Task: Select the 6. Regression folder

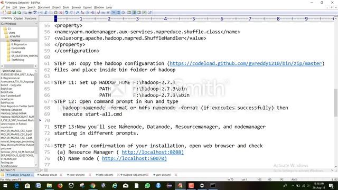Action: click(19, 44)
